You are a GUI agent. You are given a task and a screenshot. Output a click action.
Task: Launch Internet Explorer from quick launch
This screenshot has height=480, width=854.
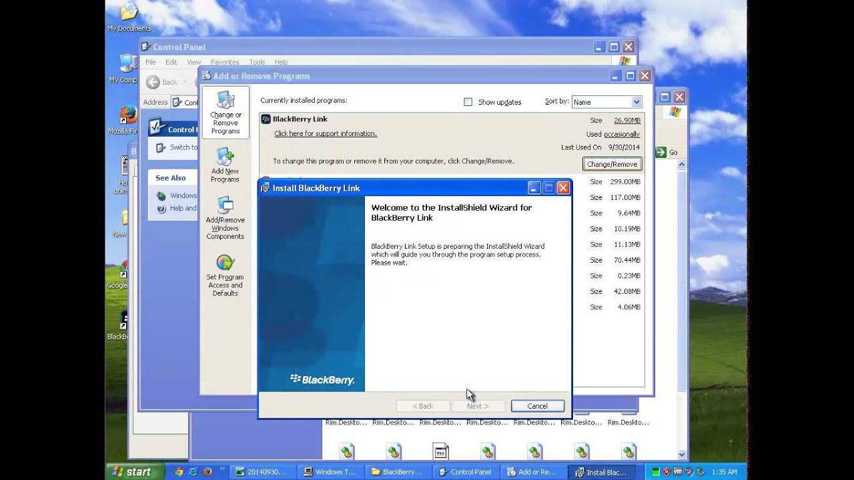click(193, 471)
